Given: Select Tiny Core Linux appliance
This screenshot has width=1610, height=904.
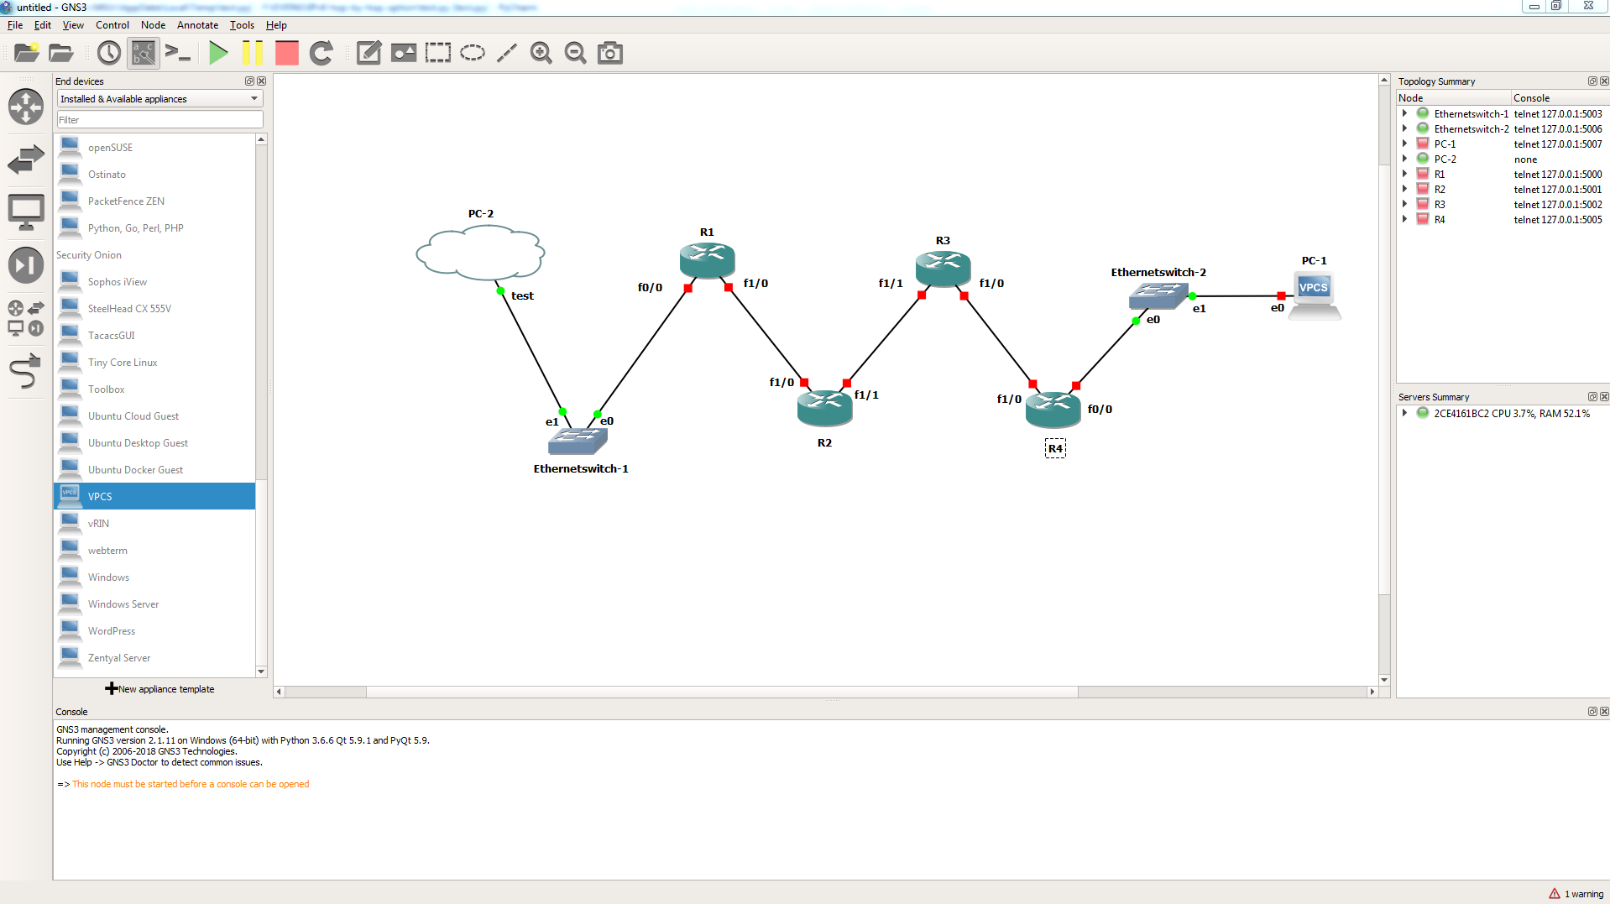Looking at the screenshot, I should [x=154, y=362].
